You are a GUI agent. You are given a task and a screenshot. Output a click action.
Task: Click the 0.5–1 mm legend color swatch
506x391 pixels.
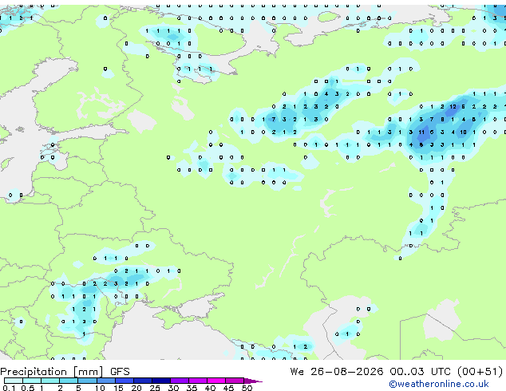[x=32, y=381]
